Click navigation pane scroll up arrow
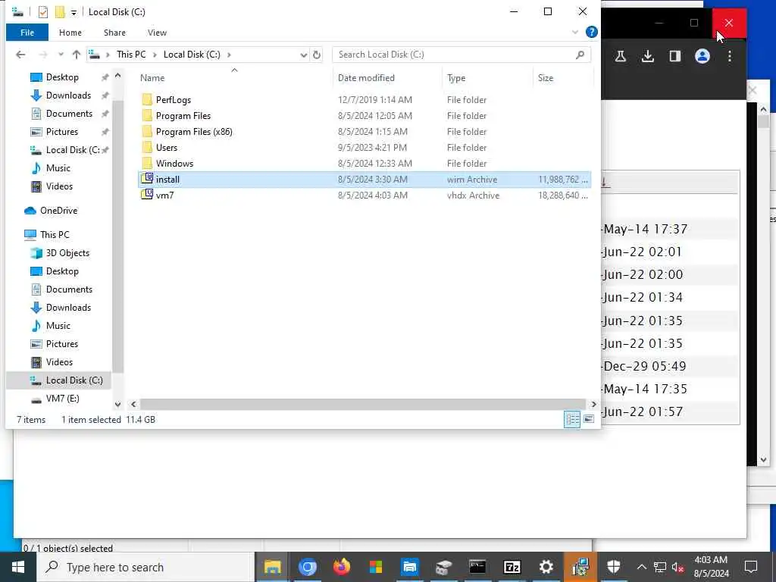Image resolution: width=776 pixels, height=582 pixels. [x=117, y=76]
